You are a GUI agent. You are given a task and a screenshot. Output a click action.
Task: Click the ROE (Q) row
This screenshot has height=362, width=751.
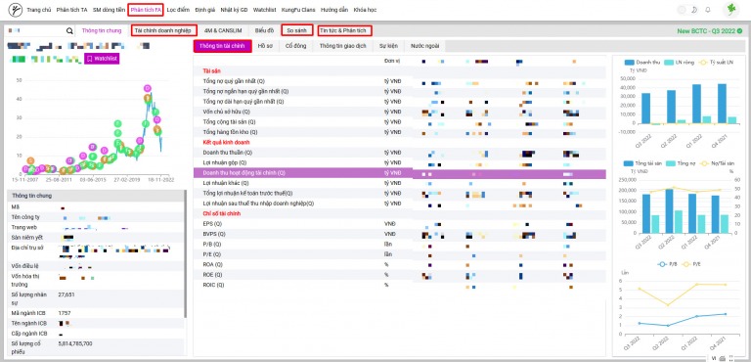click(399, 275)
